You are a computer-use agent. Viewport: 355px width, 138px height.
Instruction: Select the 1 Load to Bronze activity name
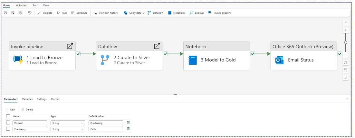44,58
